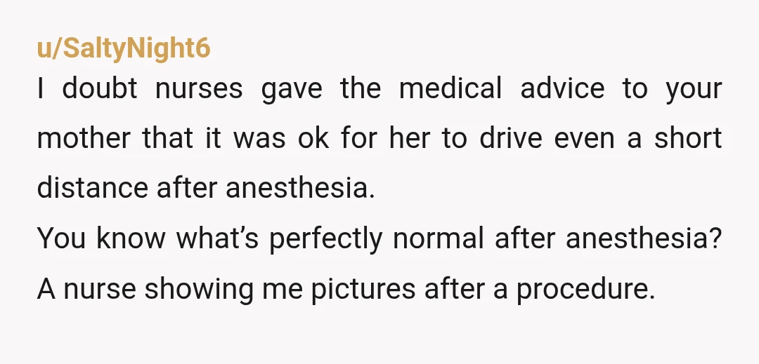Open the u/SaltyNight6 user profile
This screenshot has width=759, height=364.
click(124, 48)
